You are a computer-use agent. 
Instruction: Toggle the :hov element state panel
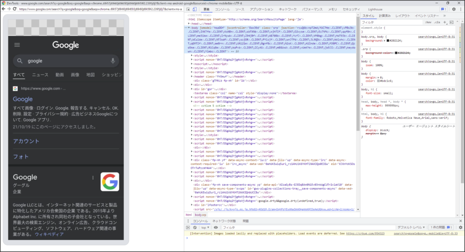click(x=428, y=22)
